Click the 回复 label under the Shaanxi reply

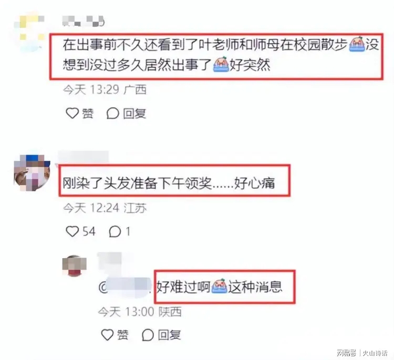point(169,335)
